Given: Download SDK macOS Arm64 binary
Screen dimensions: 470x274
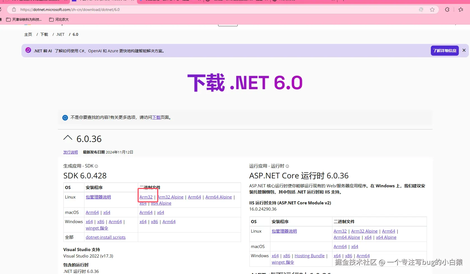Looking at the screenshot, I should (146, 212).
